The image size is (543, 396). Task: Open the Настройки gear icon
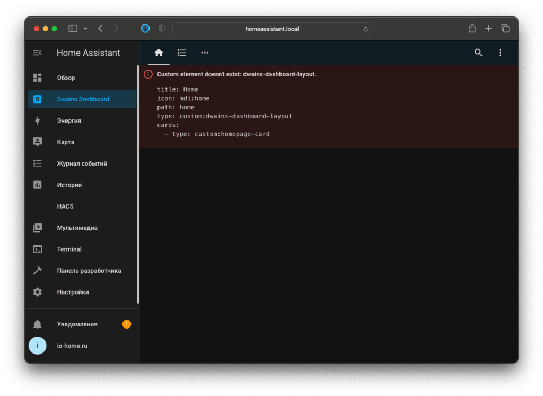(38, 292)
